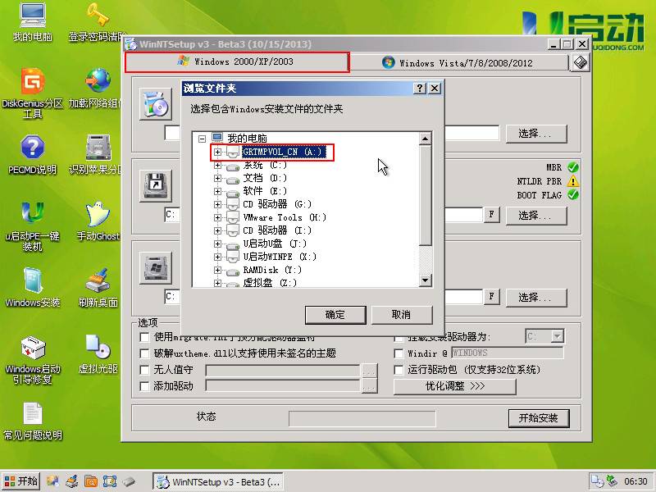Click the optical drive source icon in WinNTSetup

tap(155, 105)
